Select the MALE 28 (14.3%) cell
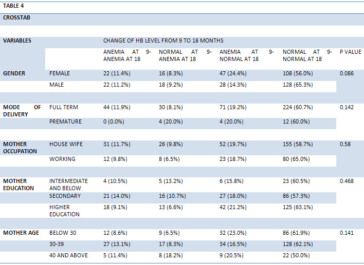The width and height of the screenshot is (364, 265). click(x=233, y=85)
